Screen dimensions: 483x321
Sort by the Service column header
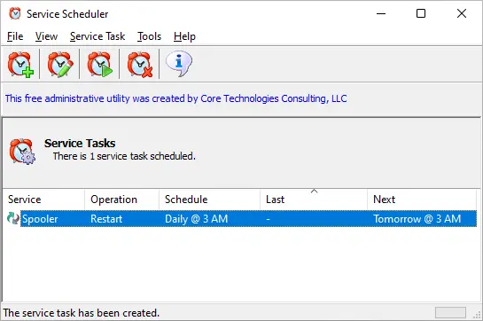tap(43, 200)
